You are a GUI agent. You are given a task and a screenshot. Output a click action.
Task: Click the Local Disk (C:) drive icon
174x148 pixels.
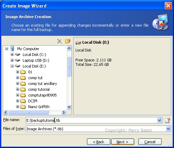pos(17,54)
